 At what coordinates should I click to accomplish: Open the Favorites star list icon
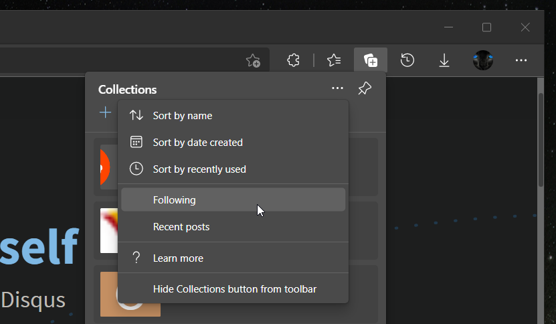(334, 61)
